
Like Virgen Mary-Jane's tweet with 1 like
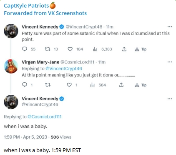[x=69, y=85]
